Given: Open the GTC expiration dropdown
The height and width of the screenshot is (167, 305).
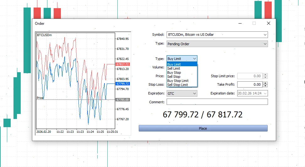Looking at the screenshot, I should [182, 94].
